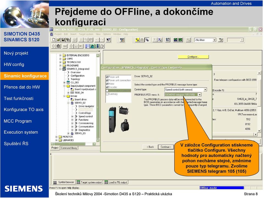This screenshot has height=198, width=264.
Task: Go to slide section Konfigurace TO axis
Action: 24,110
